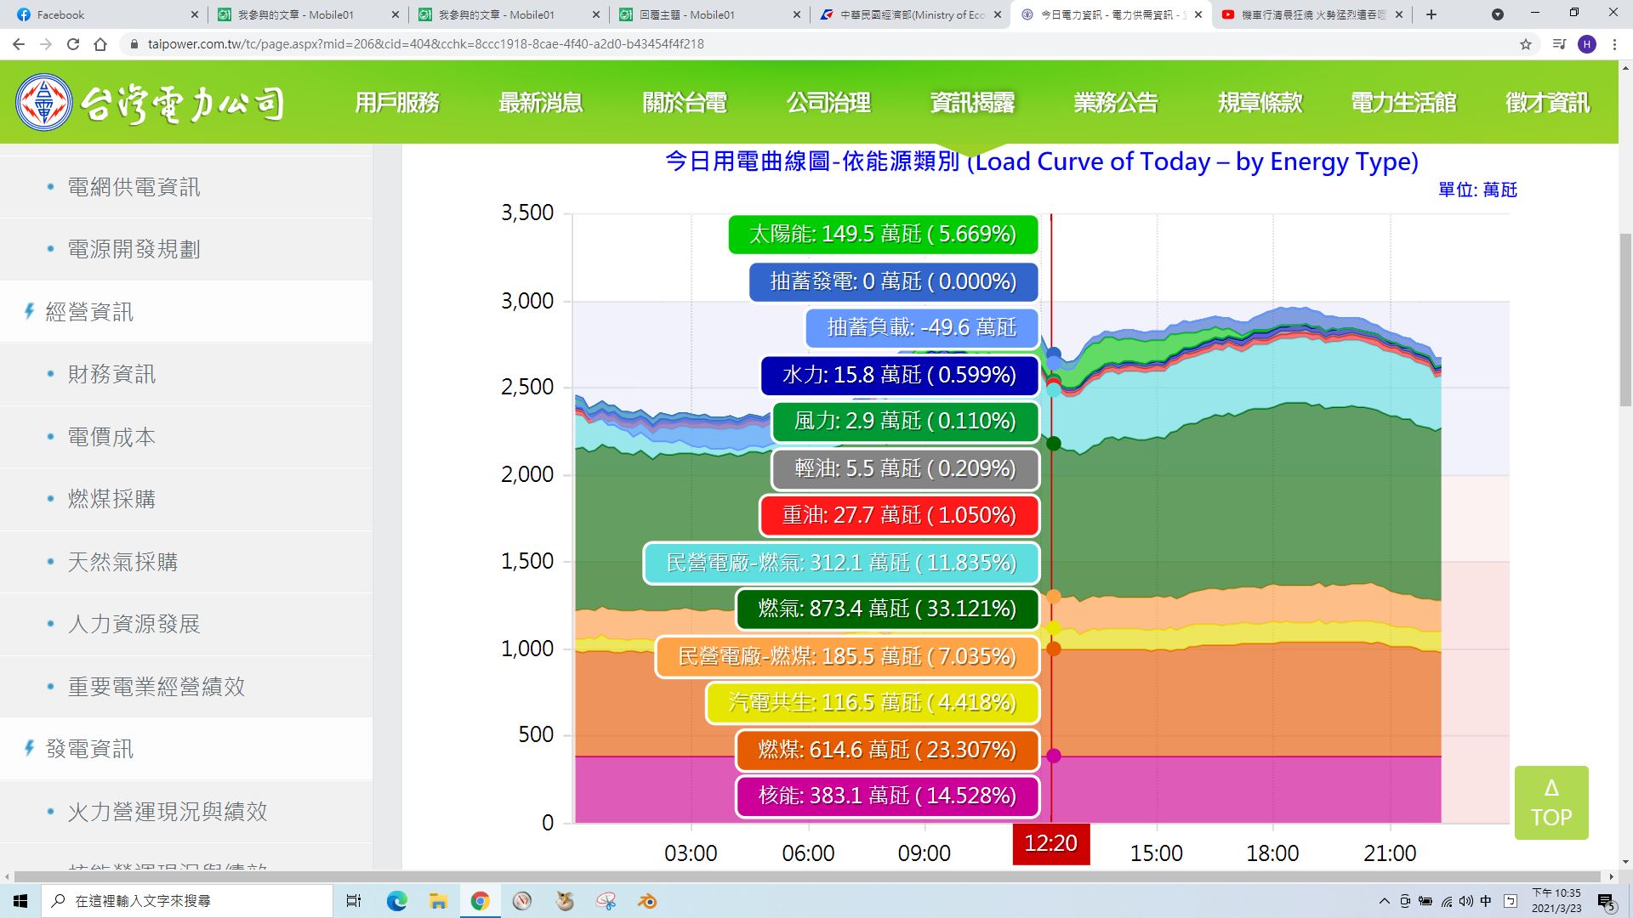Open a new browser tab

coord(1431,14)
